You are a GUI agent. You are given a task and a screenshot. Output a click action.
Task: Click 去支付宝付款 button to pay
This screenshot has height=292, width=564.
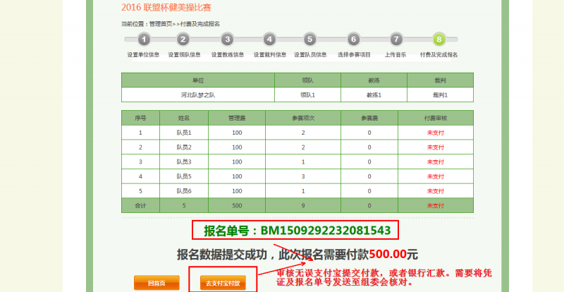223,284
